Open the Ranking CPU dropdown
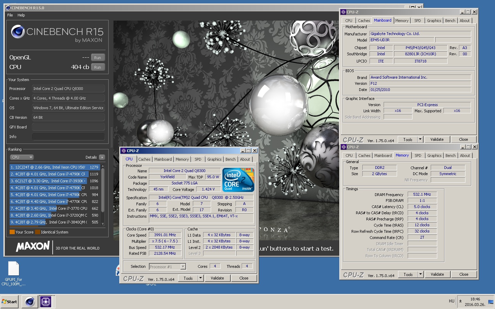Viewport: 495px width, 309px height. pyautogui.click(x=22, y=157)
